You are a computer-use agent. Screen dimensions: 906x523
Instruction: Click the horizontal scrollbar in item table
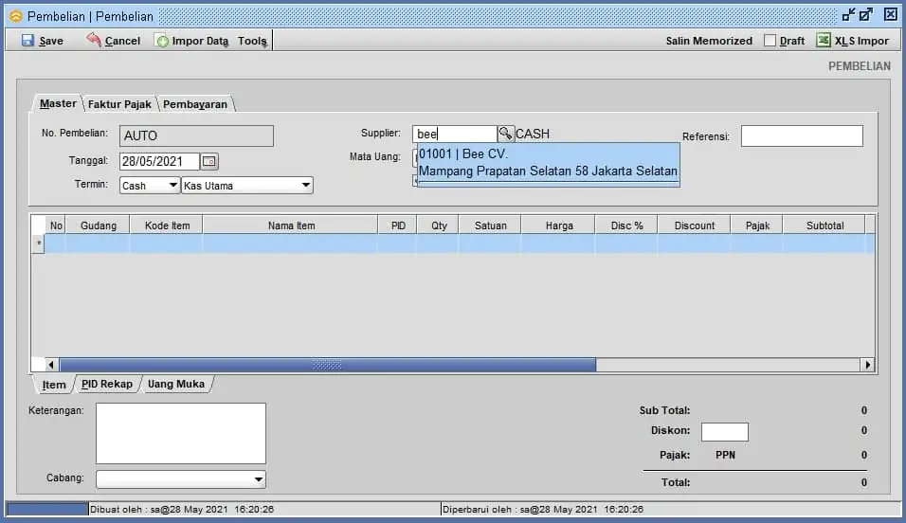click(327, 365)
